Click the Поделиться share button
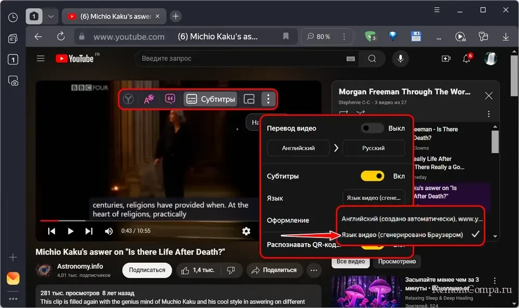The height and width of the screenshot is (308, 519). point(275,270)
